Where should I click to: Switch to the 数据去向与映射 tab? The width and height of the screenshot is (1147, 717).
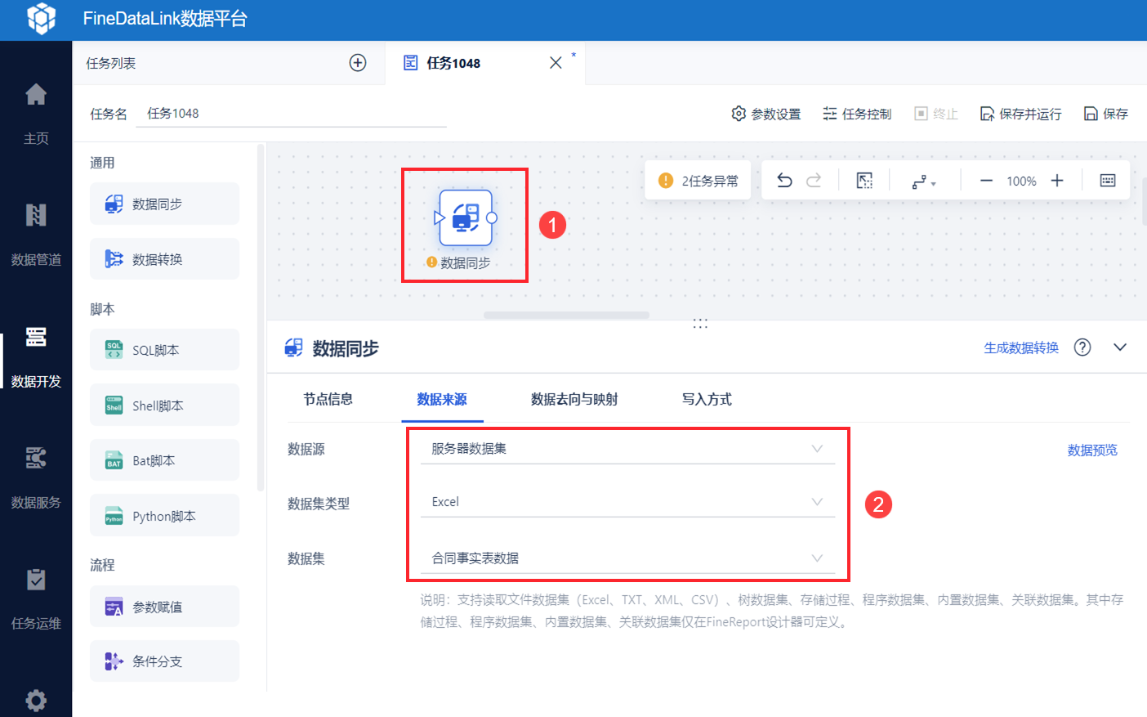coord(574,399)
